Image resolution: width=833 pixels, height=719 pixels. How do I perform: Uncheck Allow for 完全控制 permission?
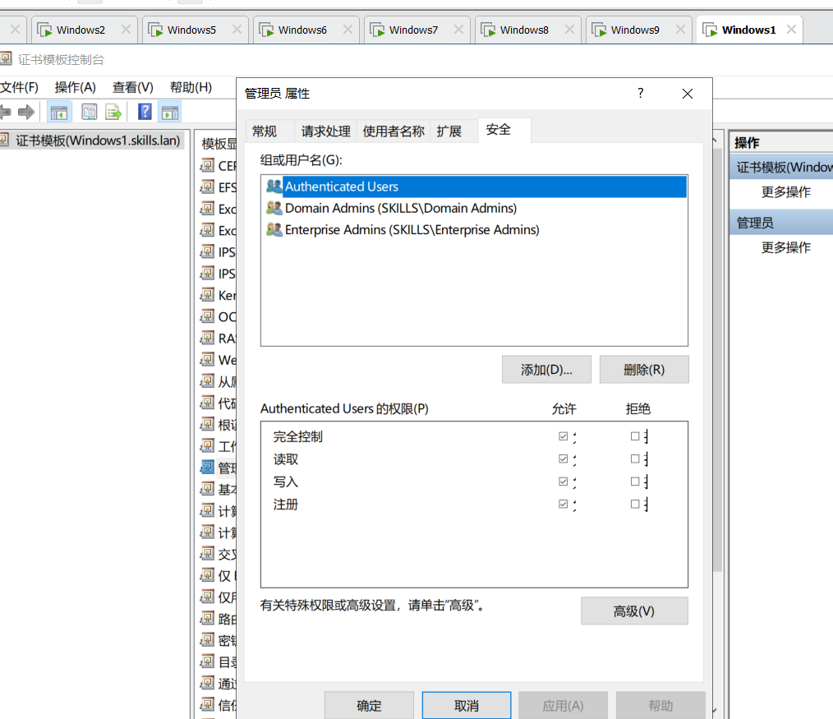[563, 436]
